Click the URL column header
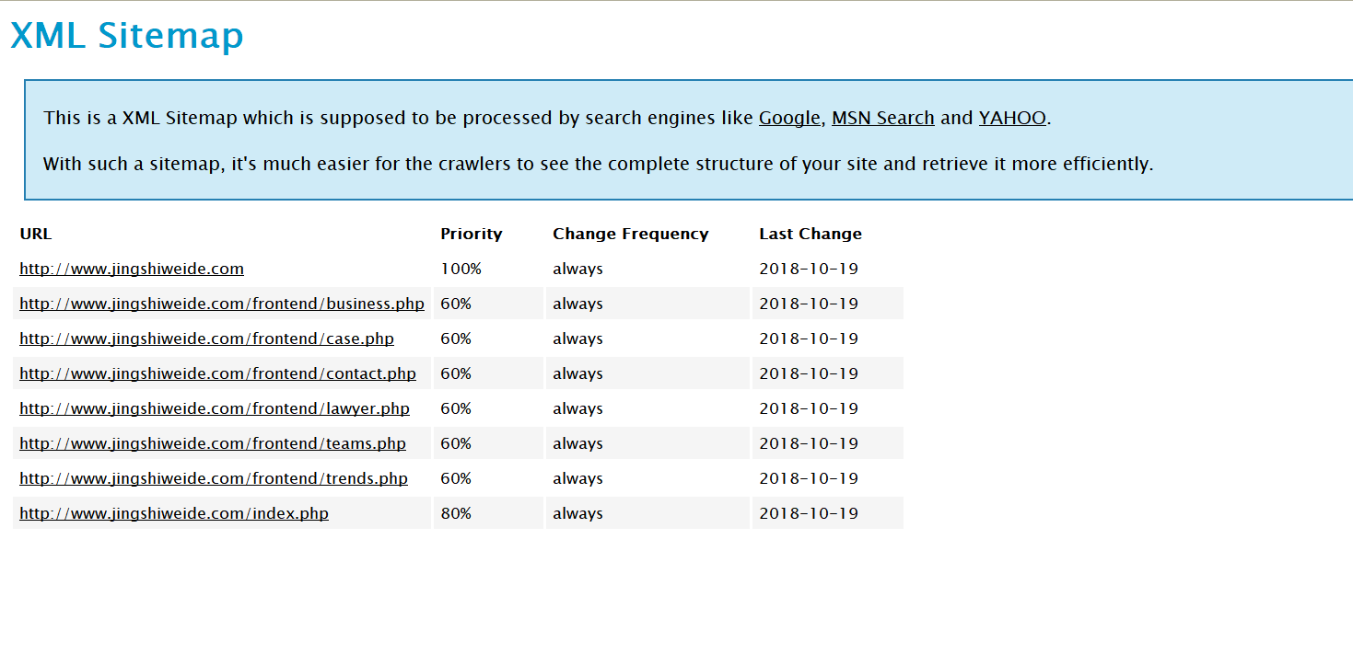This screenshot has width=1353, height=654. click(x=36, y=235)
